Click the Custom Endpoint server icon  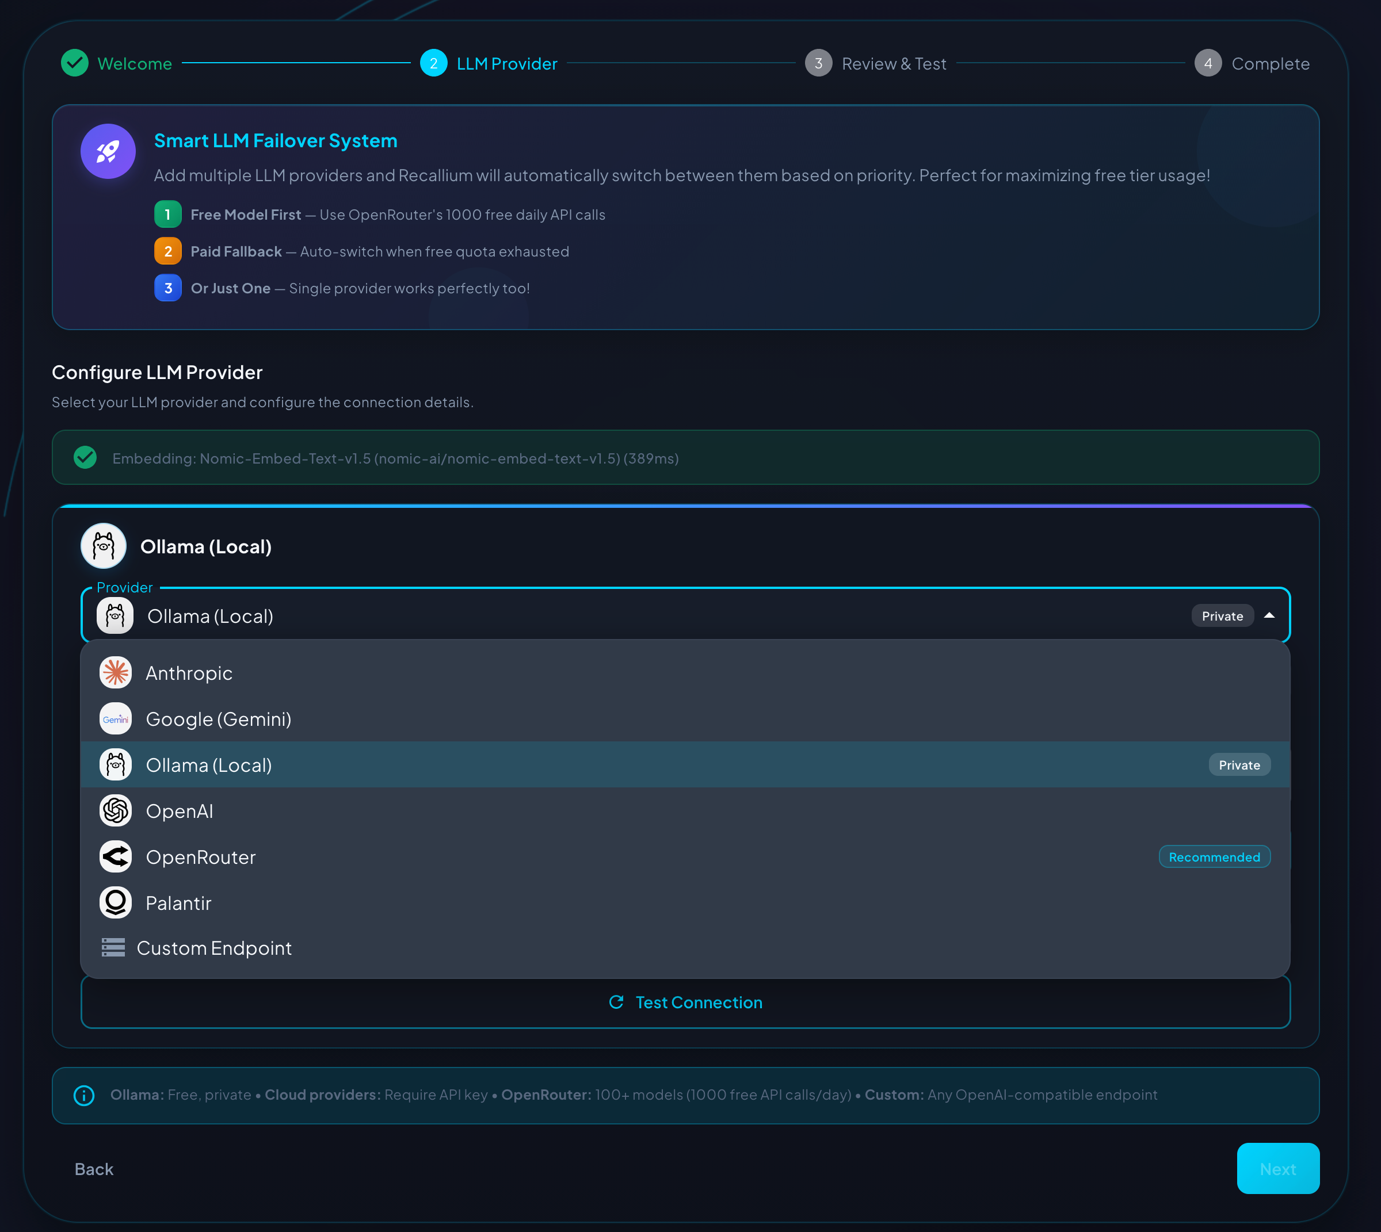(x=113, y=947)
